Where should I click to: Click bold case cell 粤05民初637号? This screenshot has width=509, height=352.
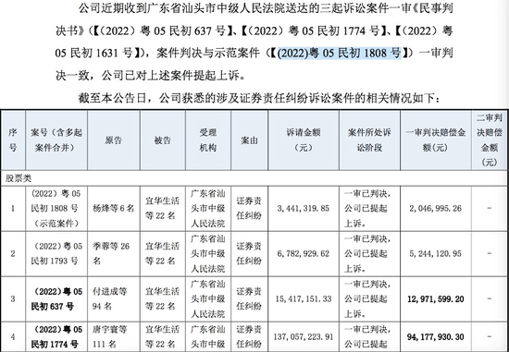pos(56,298)
